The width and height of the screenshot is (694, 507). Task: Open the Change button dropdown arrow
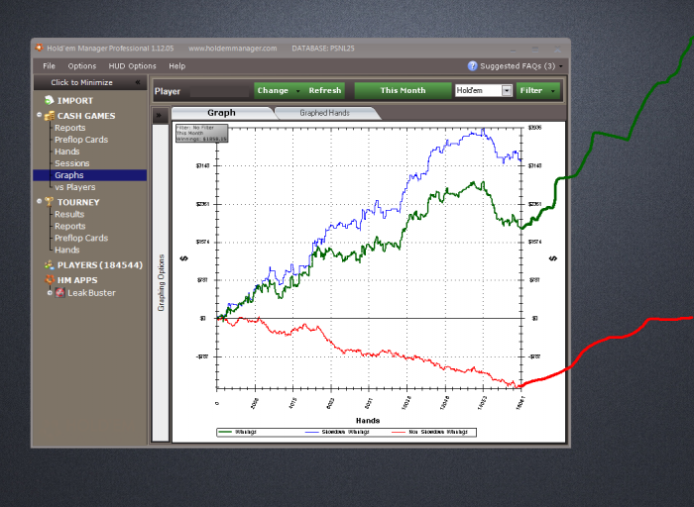(297, 91)
